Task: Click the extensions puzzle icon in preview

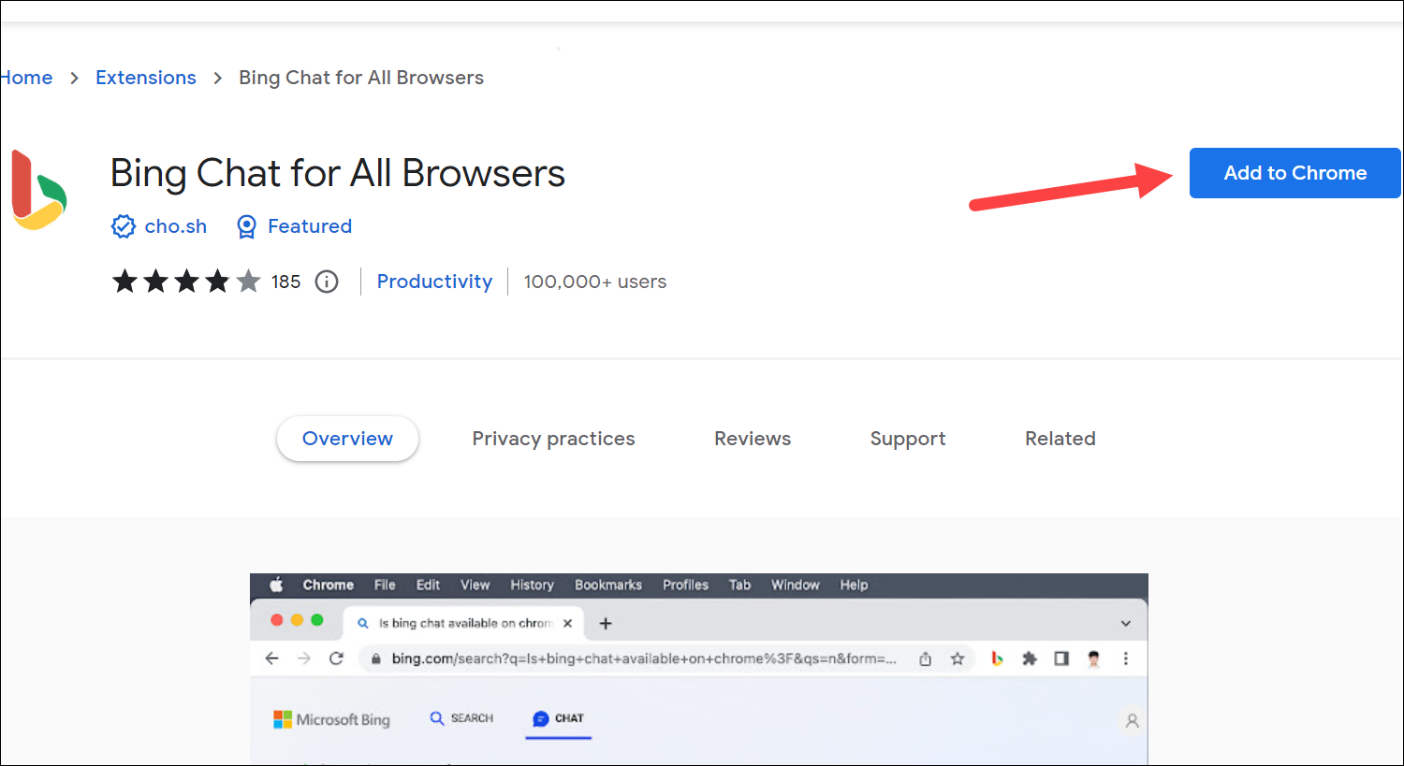Action: (x=1030, y=658)
